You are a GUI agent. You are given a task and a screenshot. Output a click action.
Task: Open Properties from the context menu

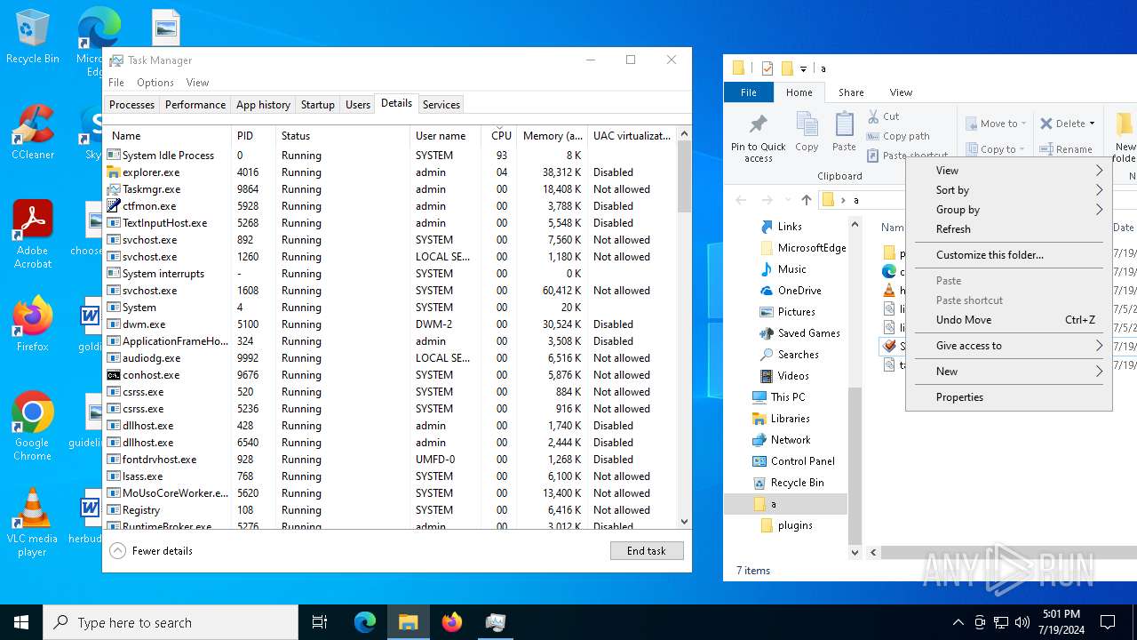tap(1009, 397)
